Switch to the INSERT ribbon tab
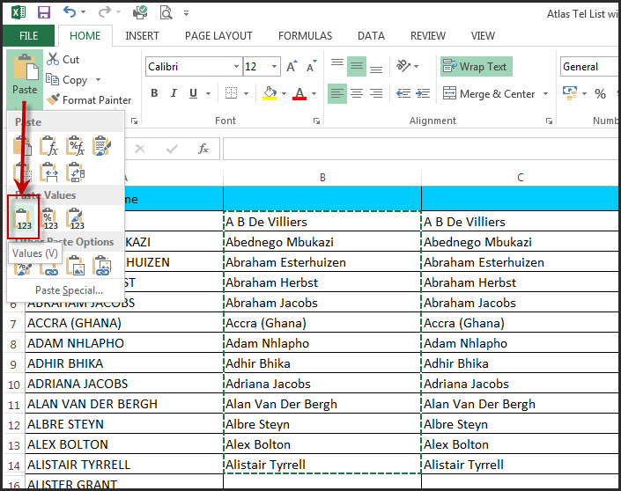 [x=142, y=36]
